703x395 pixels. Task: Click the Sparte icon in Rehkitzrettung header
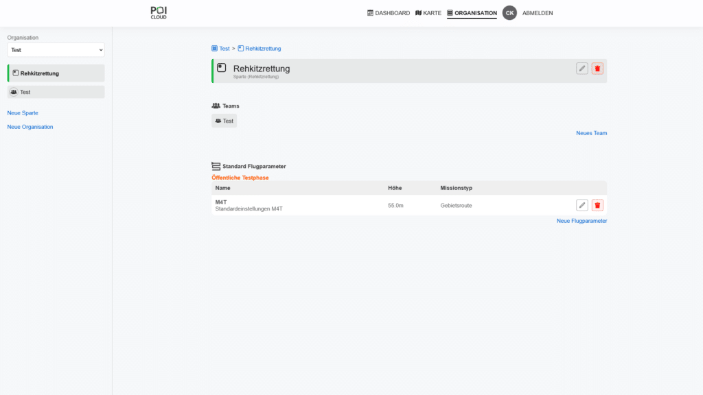(222, 68)
